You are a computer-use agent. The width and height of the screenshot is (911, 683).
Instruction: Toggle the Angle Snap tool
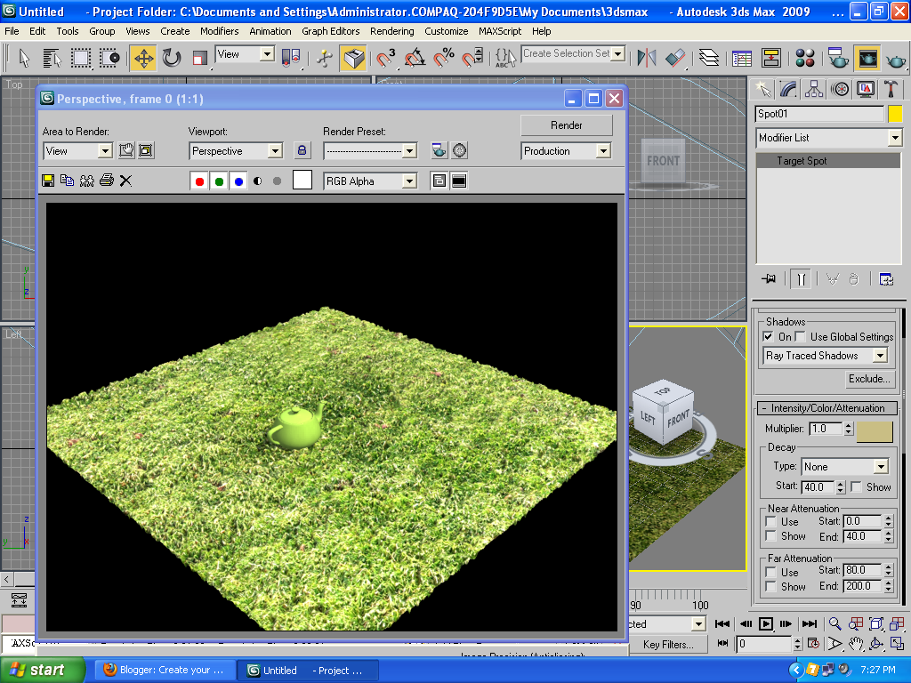point(415,58)
